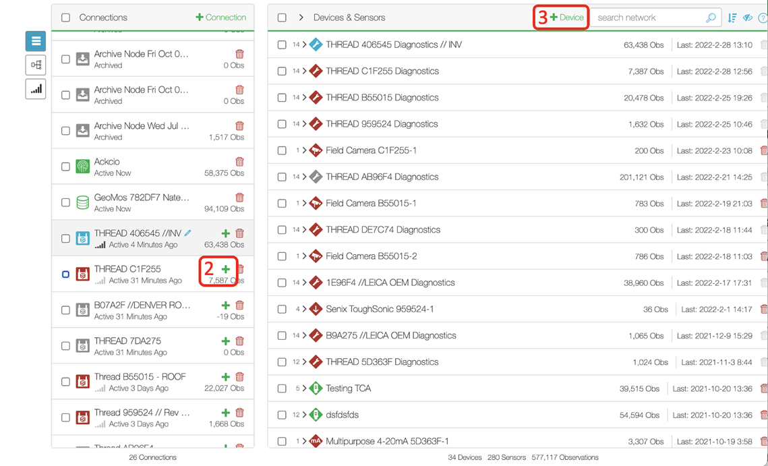Open Field Camera B55015-2 device

tap(372, 256)
